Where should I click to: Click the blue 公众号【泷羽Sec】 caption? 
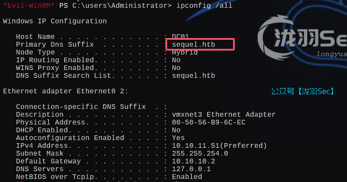tap(302, 91)
